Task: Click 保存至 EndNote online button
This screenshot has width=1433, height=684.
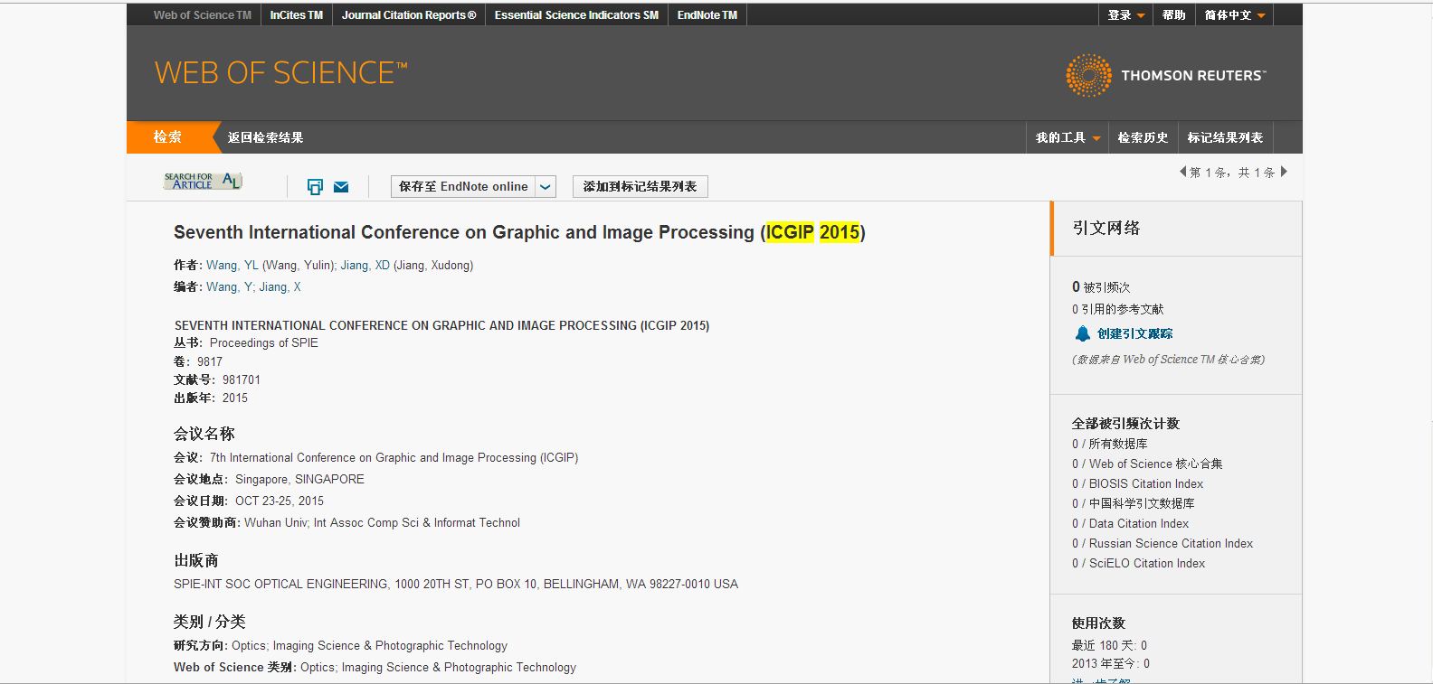Action: pyautogui.click(x=463, y=187)
